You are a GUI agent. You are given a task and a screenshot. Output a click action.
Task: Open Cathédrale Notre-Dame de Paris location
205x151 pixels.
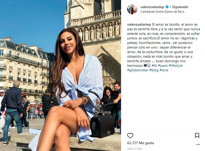(x=162, y=12)
